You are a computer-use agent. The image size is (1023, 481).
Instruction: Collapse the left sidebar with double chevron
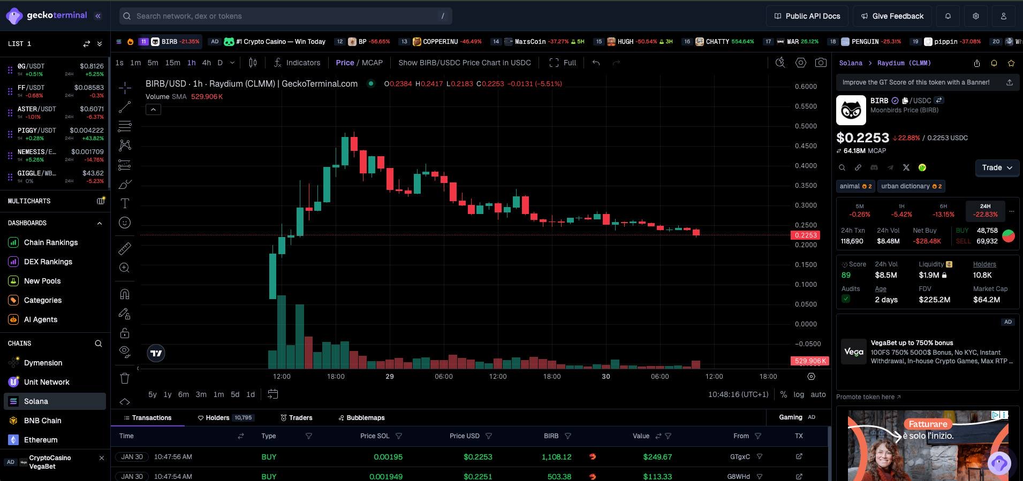(x=98, y=16)
